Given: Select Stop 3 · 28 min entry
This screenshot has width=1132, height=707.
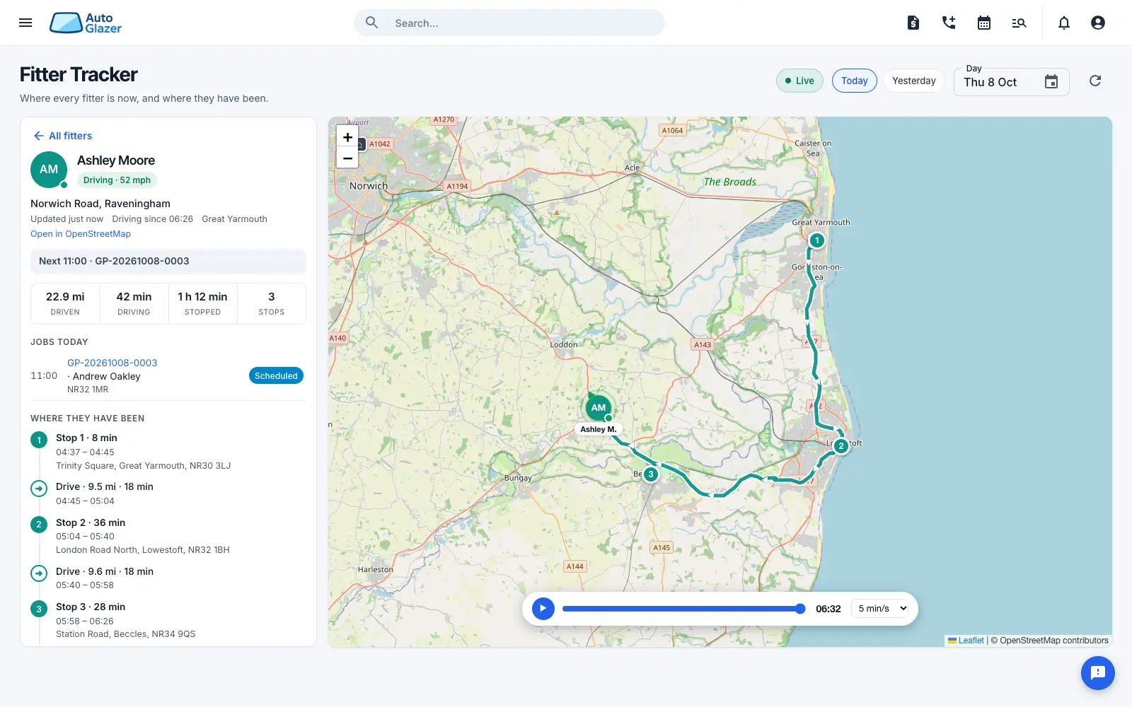Looking at the screenshot, I should point(168,620).
